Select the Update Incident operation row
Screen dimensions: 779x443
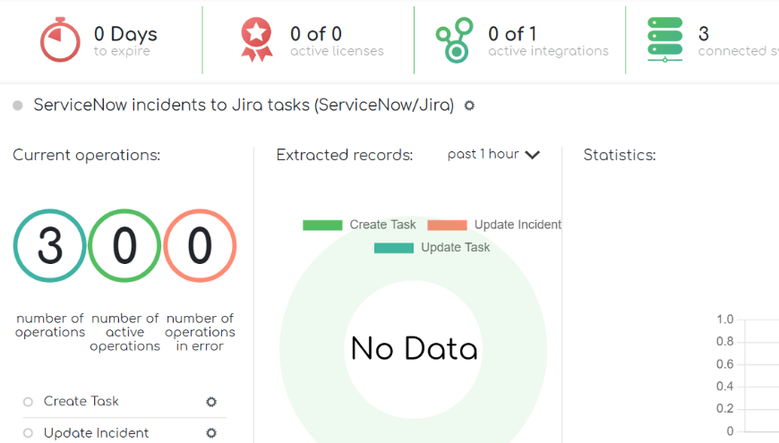coord(124,433)
